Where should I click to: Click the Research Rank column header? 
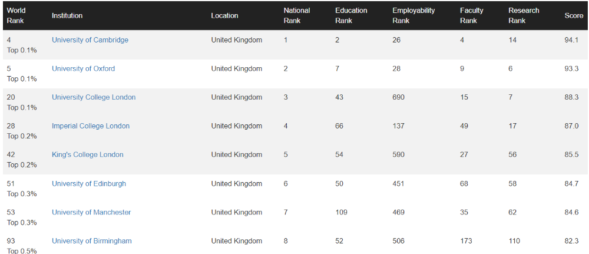(524, 15)
